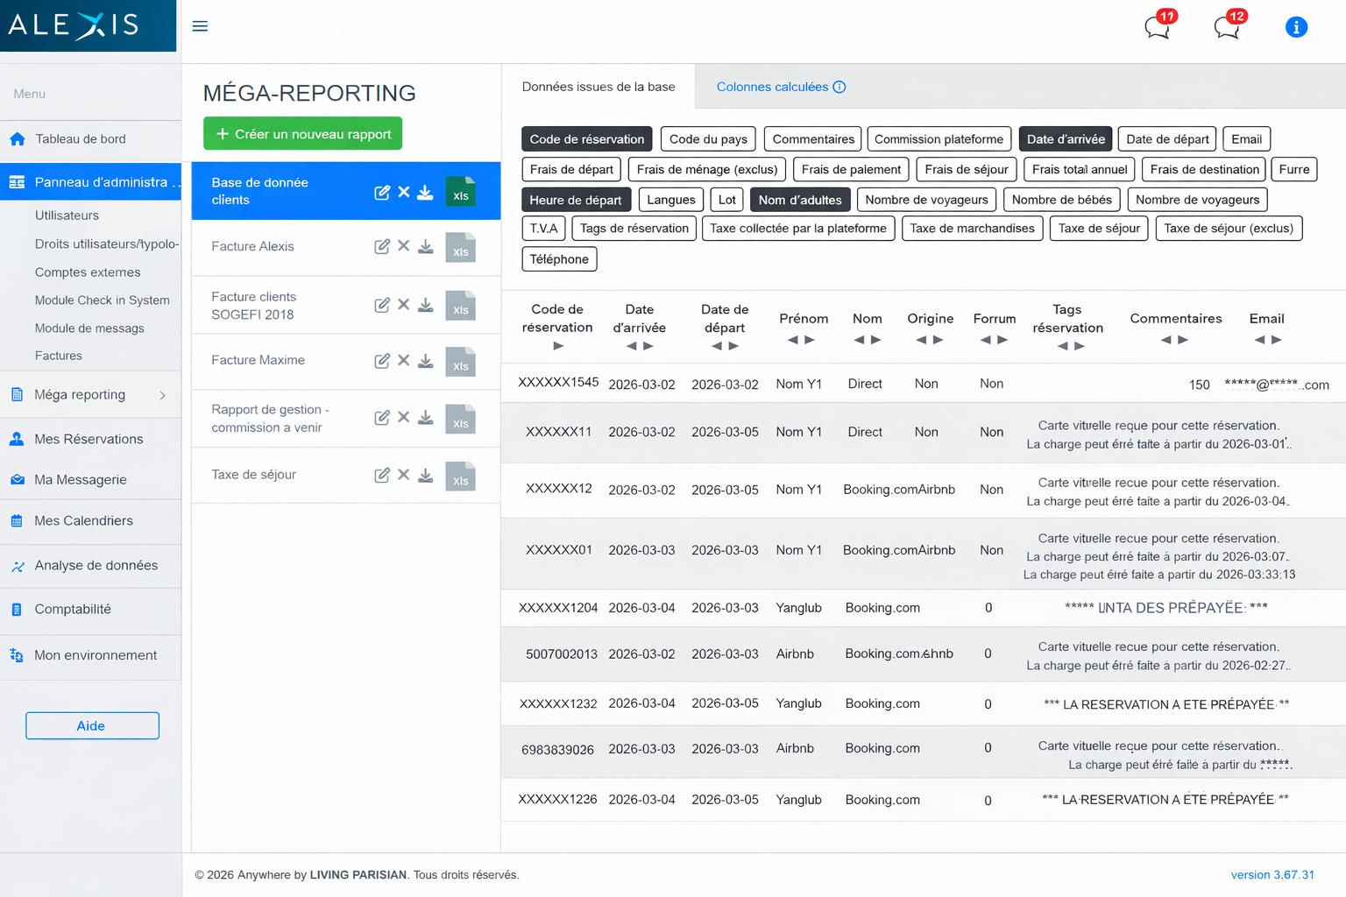1346x897 pixels.
Task: Toggle the Code de réservation column chip
Action: coord(586,138)
